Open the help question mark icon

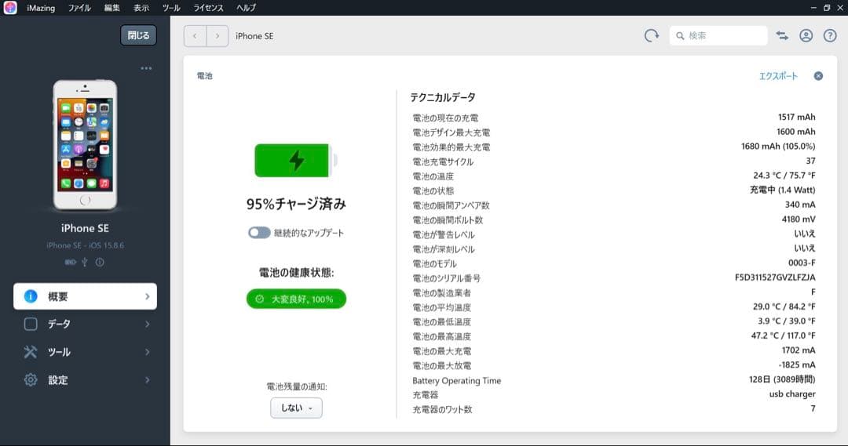coord(830,35)
